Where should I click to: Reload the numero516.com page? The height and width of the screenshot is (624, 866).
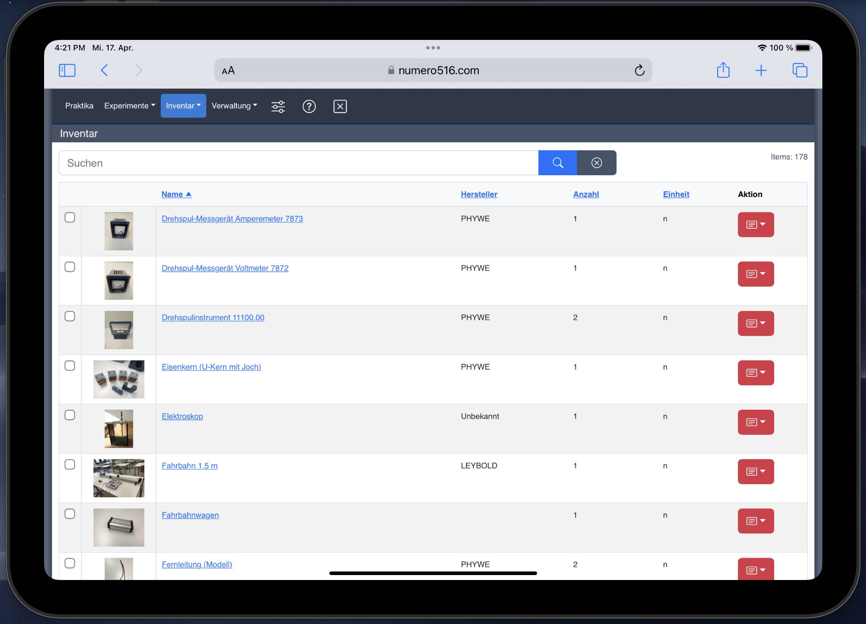click(x=639, y=70)
